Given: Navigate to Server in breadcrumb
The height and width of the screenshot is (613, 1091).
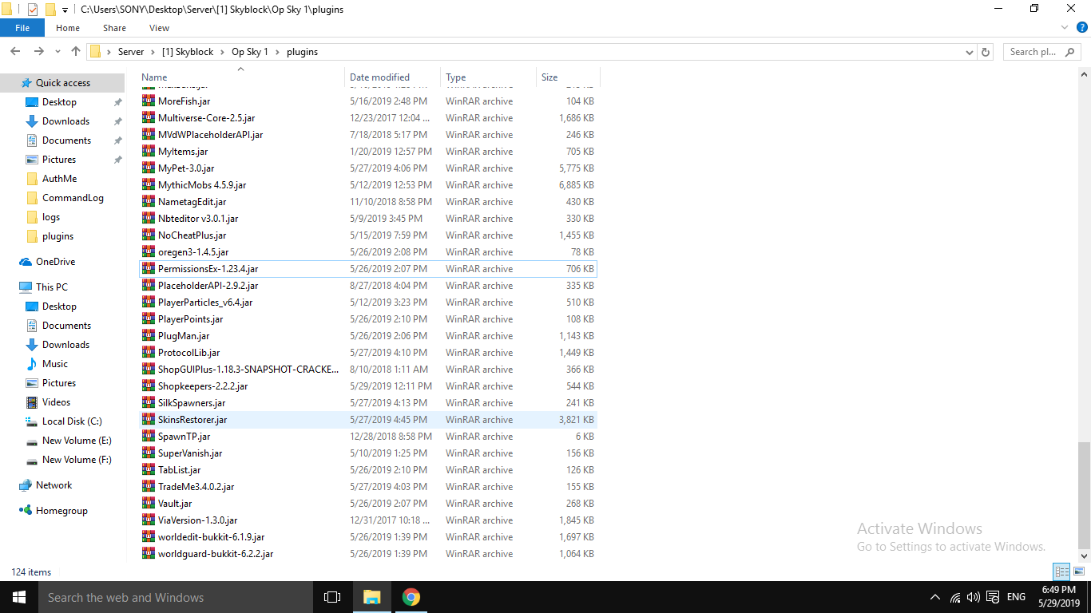Looking at the screenshot, I should 131,52.
